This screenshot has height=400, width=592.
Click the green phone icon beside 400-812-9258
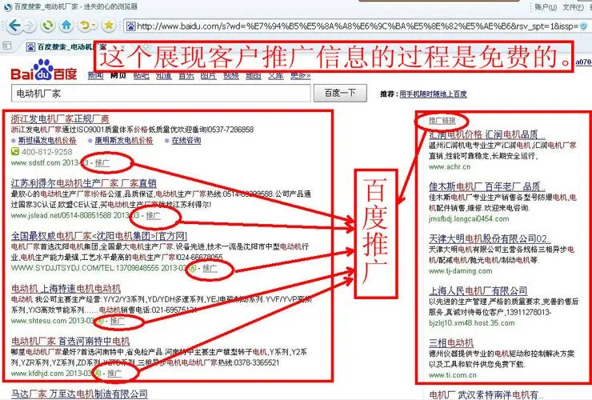[x=14, y=151]
